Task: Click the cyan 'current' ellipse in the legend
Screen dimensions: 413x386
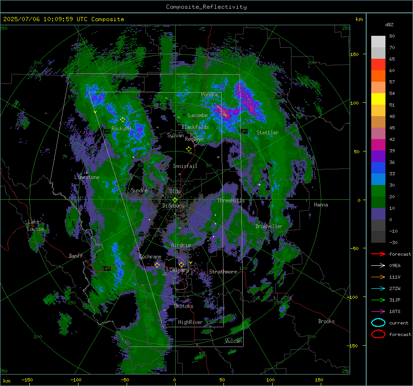Action: 378,323
